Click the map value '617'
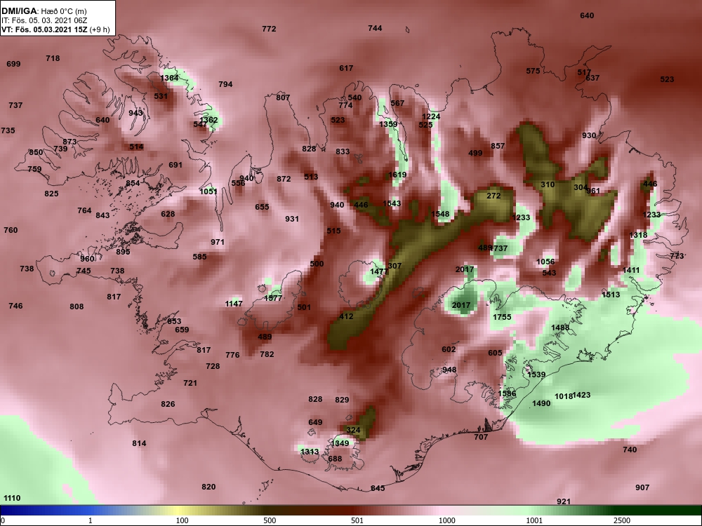The width and height of the screenshot is (702, 526). tap(345, 69)
